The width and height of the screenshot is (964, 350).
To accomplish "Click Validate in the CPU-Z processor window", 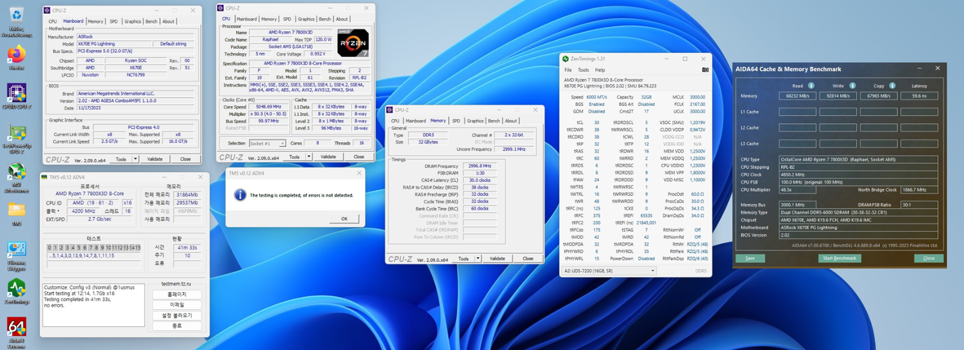I will click(x=328, y=157).
